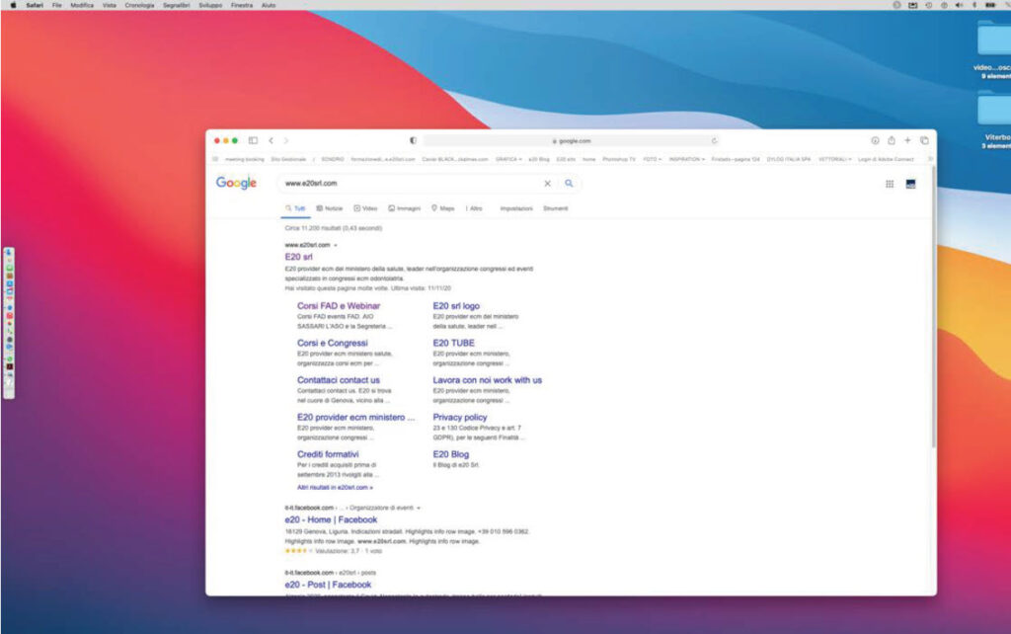Open the Vista menu
The width and height of the screenshot is (1011, 634).
tap(110, 5)
